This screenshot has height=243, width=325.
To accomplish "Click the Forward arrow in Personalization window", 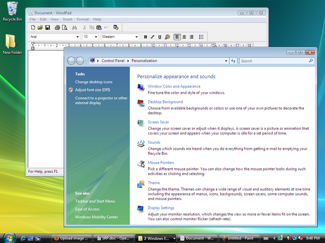I will tap(80, 61).
